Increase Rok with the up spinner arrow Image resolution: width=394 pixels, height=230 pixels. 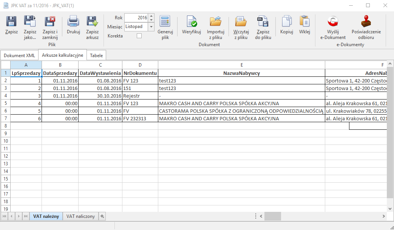(151, 16)
